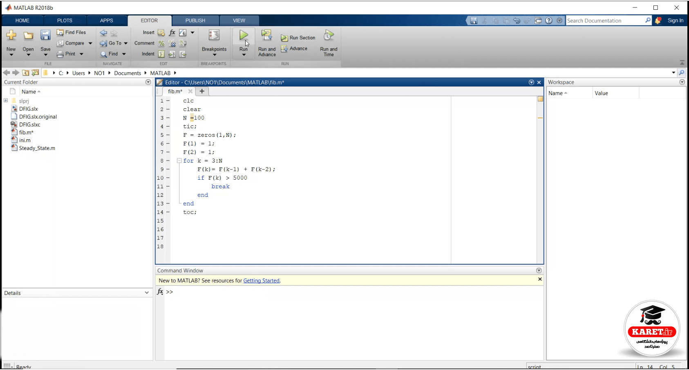Click the wrap comments icon
This screenshot has height=370, width=689.
pyautogui.click(x=183, y=43)
